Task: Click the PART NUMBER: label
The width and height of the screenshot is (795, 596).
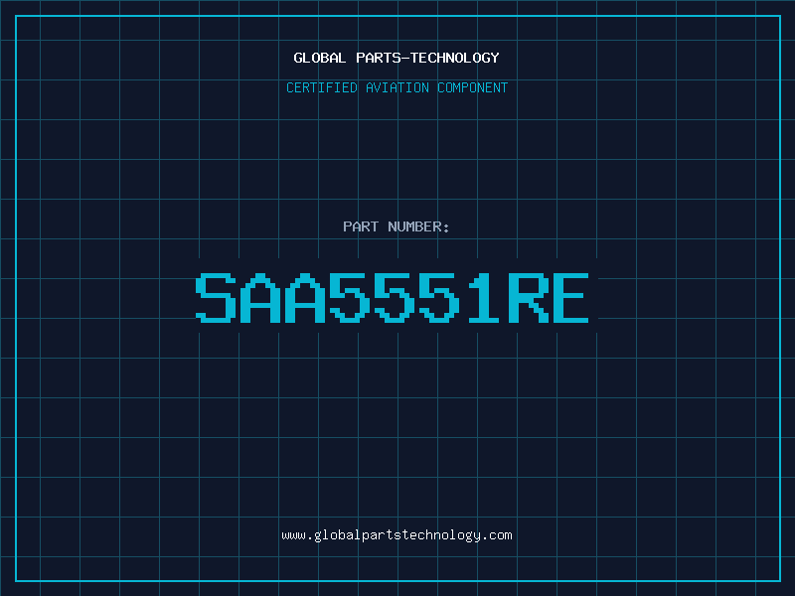Action: pos(397,226)
